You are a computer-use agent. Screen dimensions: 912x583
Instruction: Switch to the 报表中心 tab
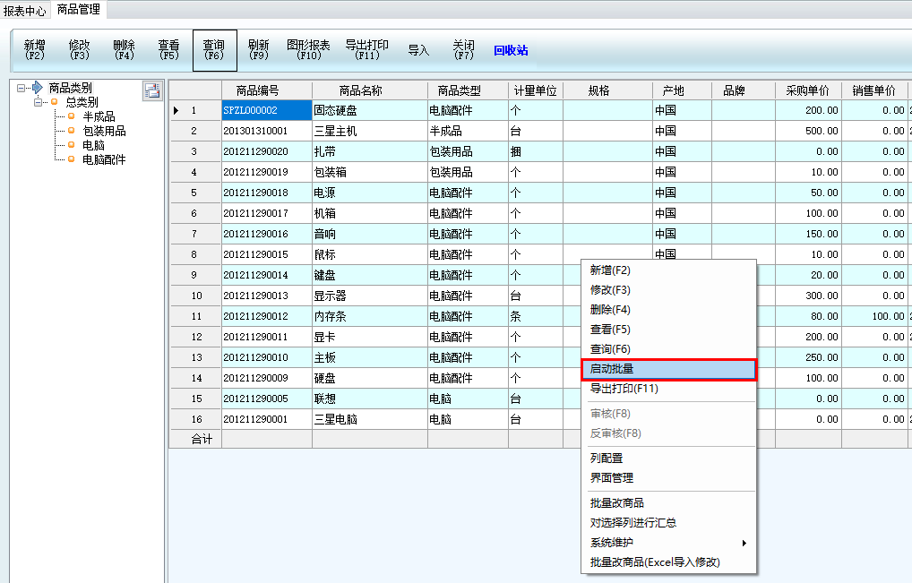click(25, 11)
